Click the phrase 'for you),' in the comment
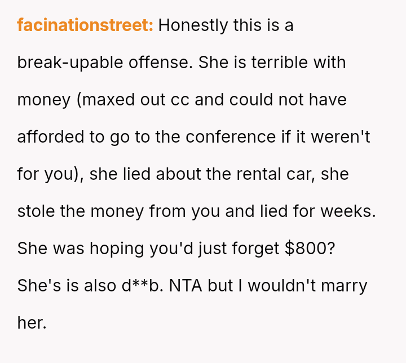The image size is (406, 363). pyautogui.click(x=51, y=174)
